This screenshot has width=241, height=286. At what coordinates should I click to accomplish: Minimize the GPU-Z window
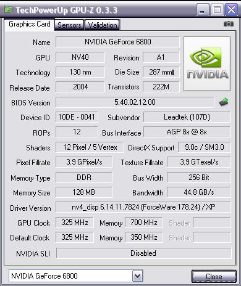(202, 10)
